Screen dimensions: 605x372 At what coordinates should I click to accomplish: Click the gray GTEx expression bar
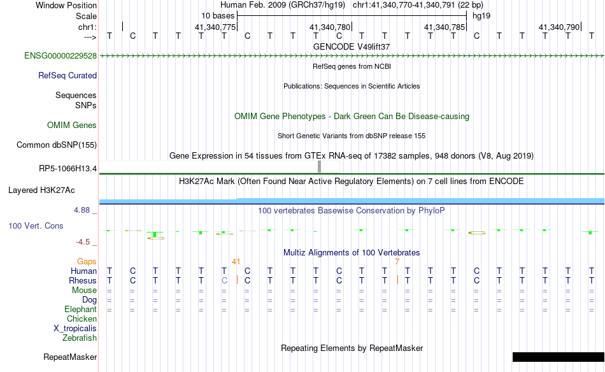coord(319,167)
